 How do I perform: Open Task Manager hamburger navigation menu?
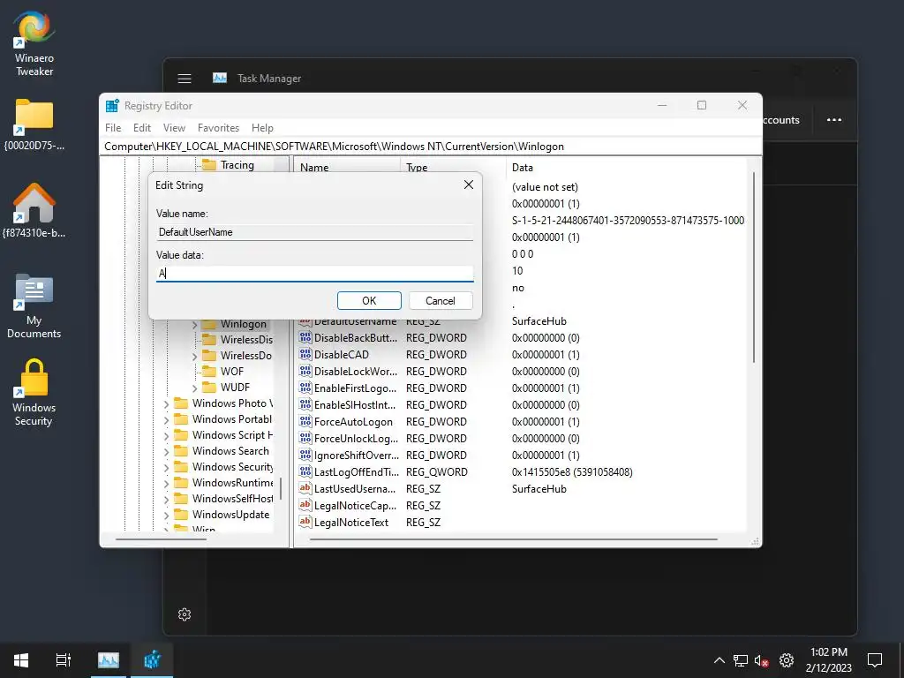coord(185,79)
